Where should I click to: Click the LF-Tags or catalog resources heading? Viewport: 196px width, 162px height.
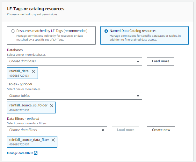click(35, 9)
